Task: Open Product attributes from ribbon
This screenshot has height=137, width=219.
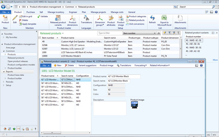Action: tap(111, 21)
